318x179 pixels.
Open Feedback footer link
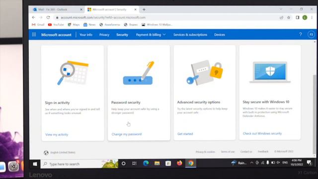coord(263,151)
